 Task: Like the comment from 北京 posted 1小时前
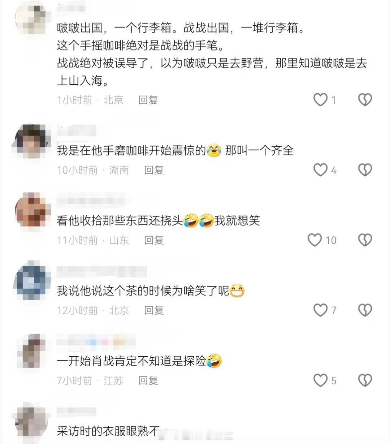click(320, 100)
